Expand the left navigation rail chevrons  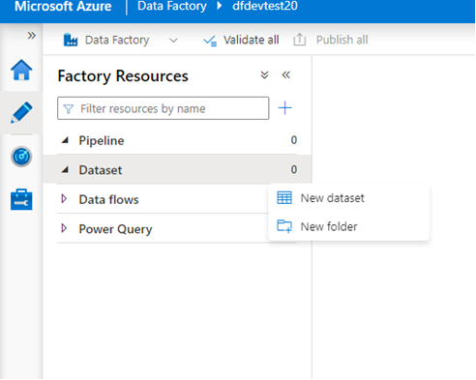coord(31,35)
